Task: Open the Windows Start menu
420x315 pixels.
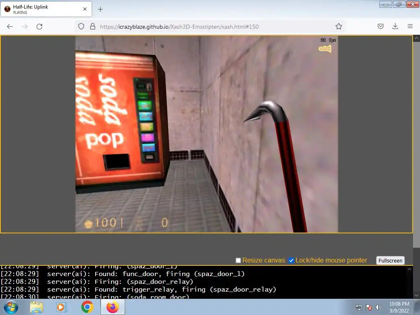Action: coord(11,307)
